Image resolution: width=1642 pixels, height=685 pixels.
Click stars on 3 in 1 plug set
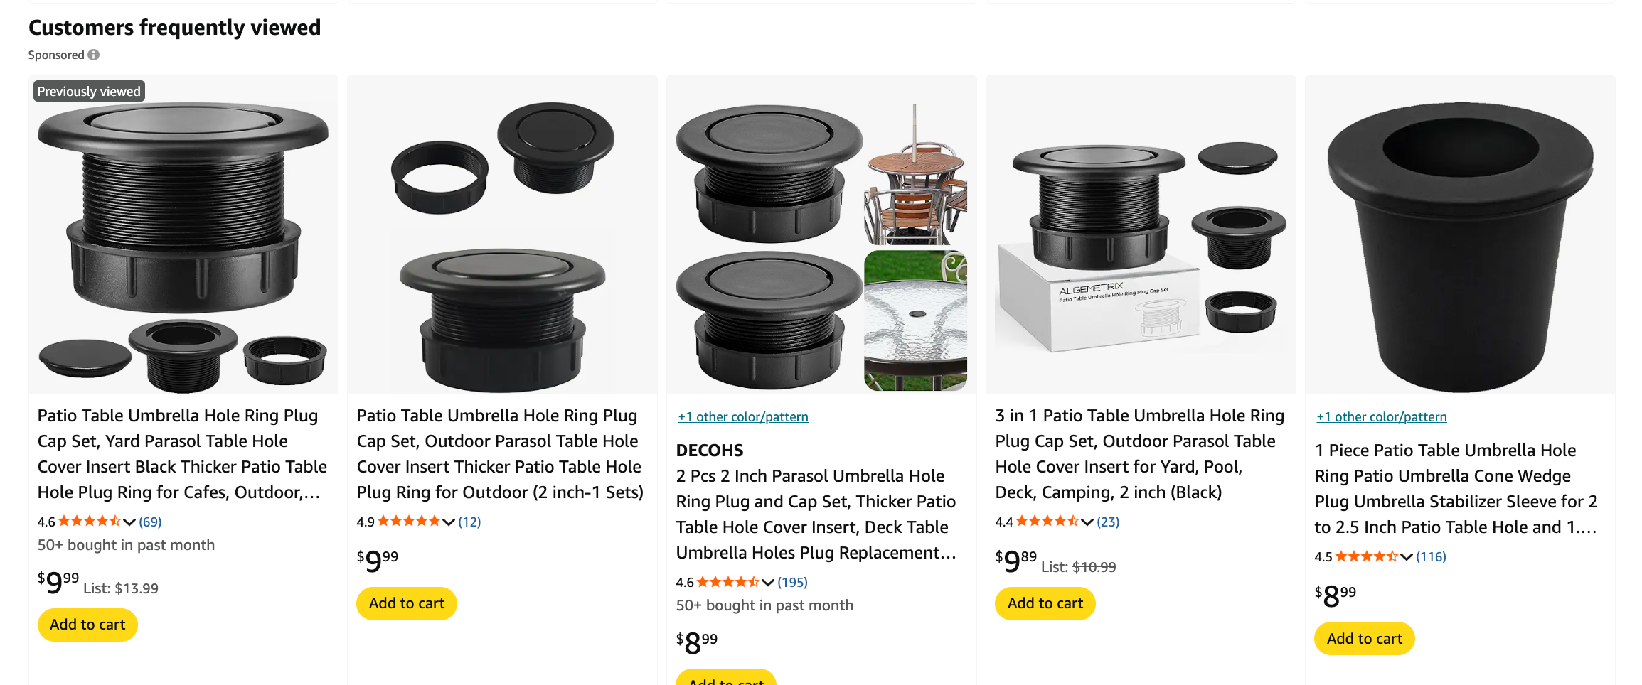(x=1047, y=522)
